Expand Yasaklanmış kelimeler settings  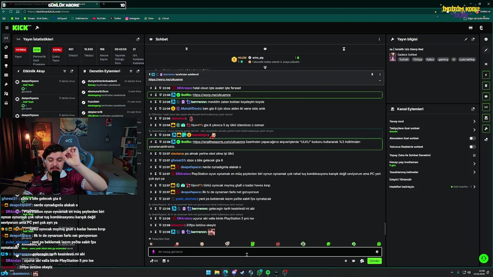pos(474,172)
